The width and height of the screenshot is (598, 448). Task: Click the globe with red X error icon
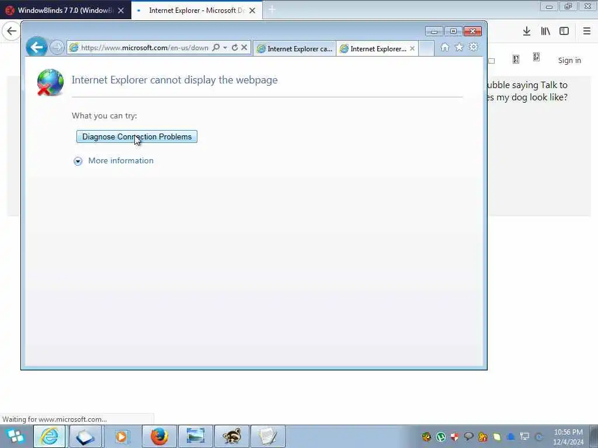[x=50, y=82]
